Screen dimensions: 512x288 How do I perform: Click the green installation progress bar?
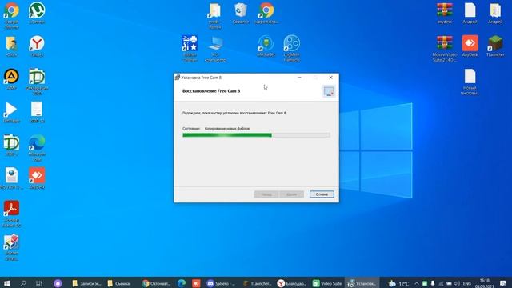[x=256, y=135]
